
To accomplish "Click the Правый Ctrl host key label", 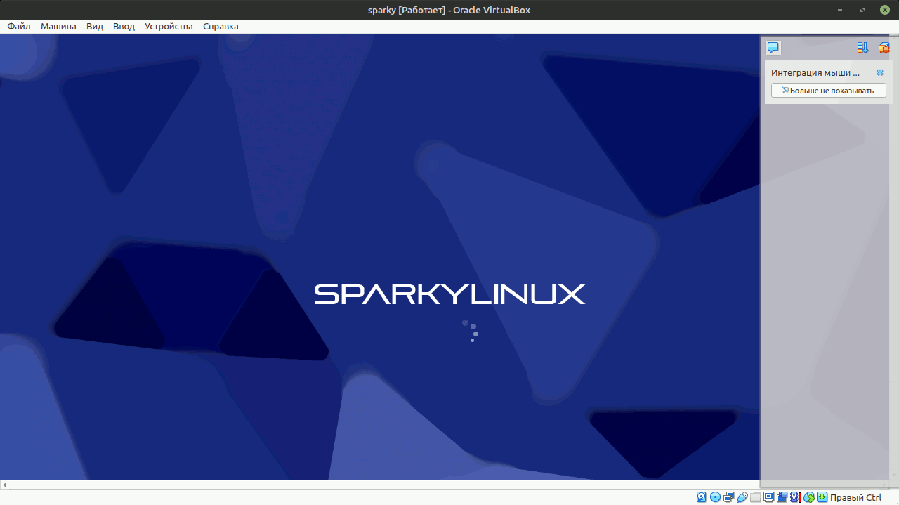I will point(855,497).
